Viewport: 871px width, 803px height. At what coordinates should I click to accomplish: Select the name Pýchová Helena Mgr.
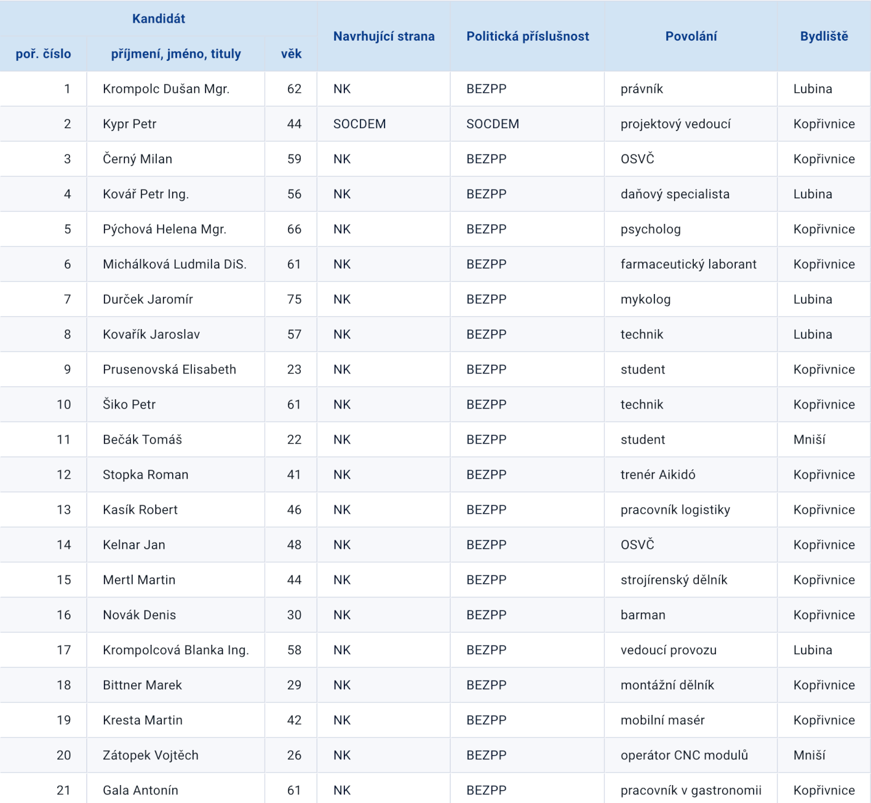[x=165, y=229]
